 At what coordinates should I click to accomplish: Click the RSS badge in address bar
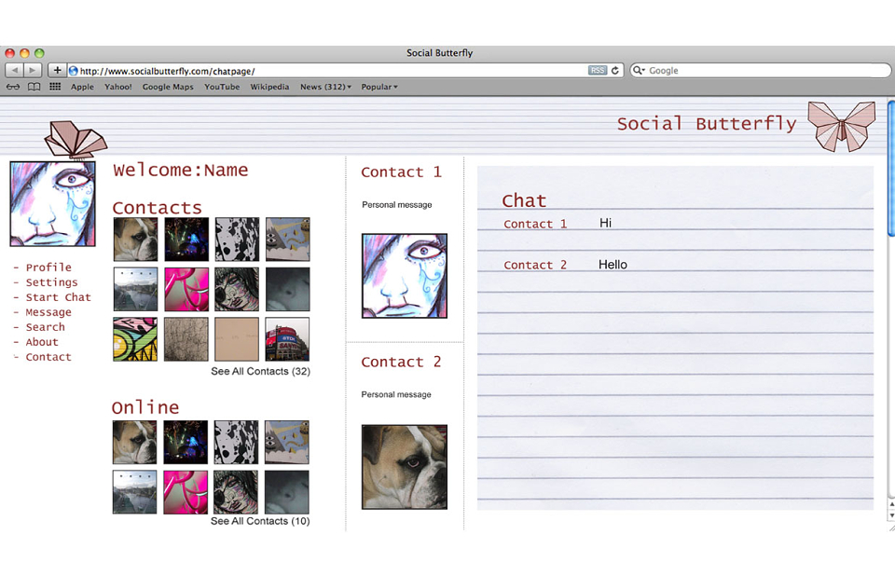coord(597,70)
